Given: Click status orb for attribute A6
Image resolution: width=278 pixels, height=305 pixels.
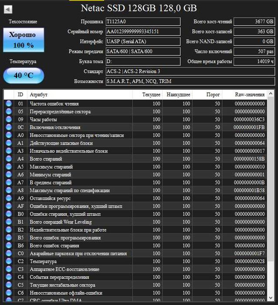Looking at the screenshot, I should click(9, 174).
